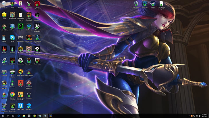Launch Crypt of the NecroDancer
209x118 pixels.
(37, 51)
